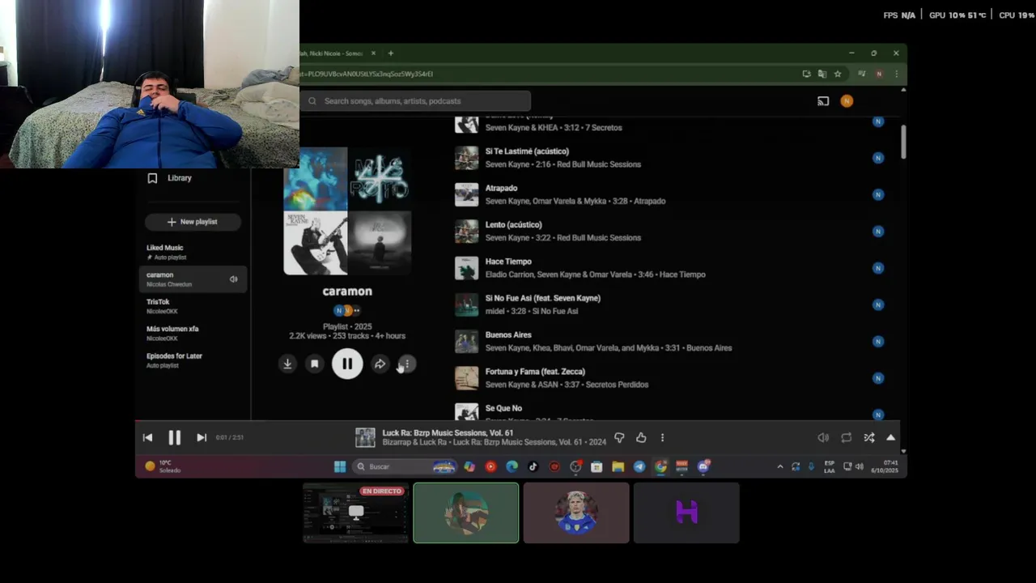Image resolution: width=1036 pixels, height=583 pixels.
Task: Open Chrome profile N avatar
Action: click(879, 74)
